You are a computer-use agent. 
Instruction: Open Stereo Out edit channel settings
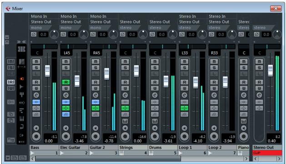pos(259,95)
